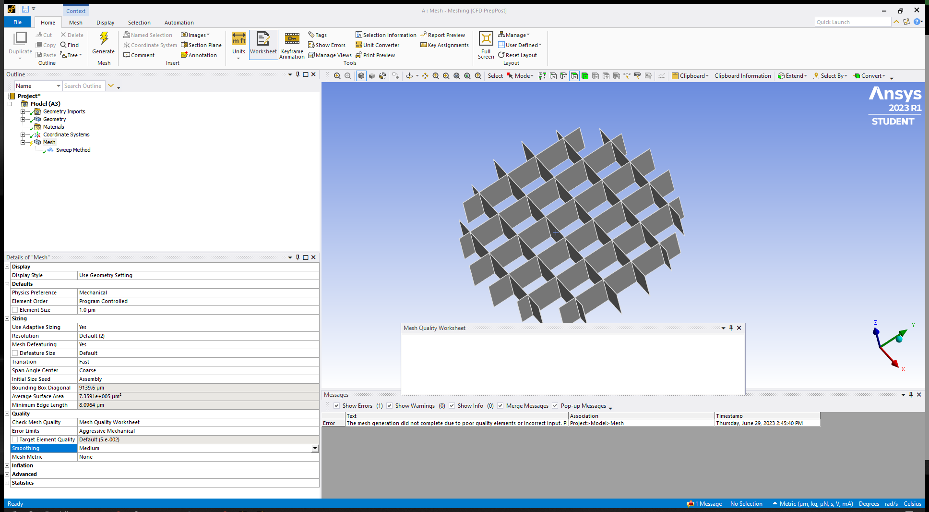
Task: Open Show Errors tool
Action: (327, 45)
